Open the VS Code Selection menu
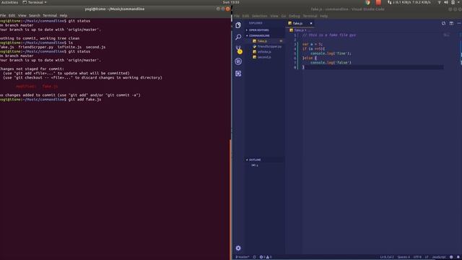The width and height of the screenshot is (462, 260). click(x=259, y=16)
